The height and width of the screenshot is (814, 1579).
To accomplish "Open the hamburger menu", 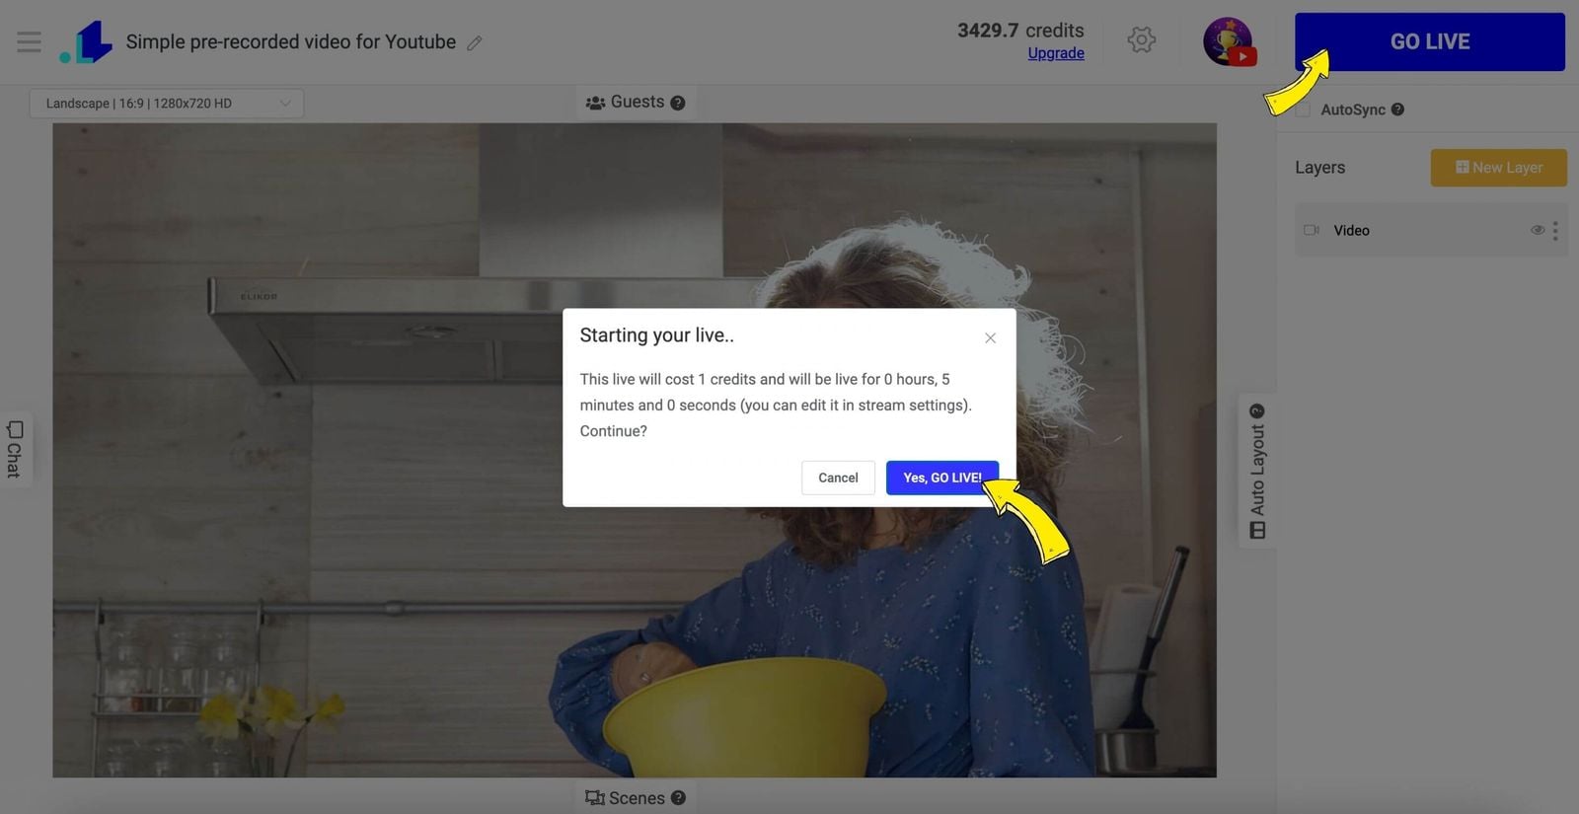I will (x=29, y=41).
